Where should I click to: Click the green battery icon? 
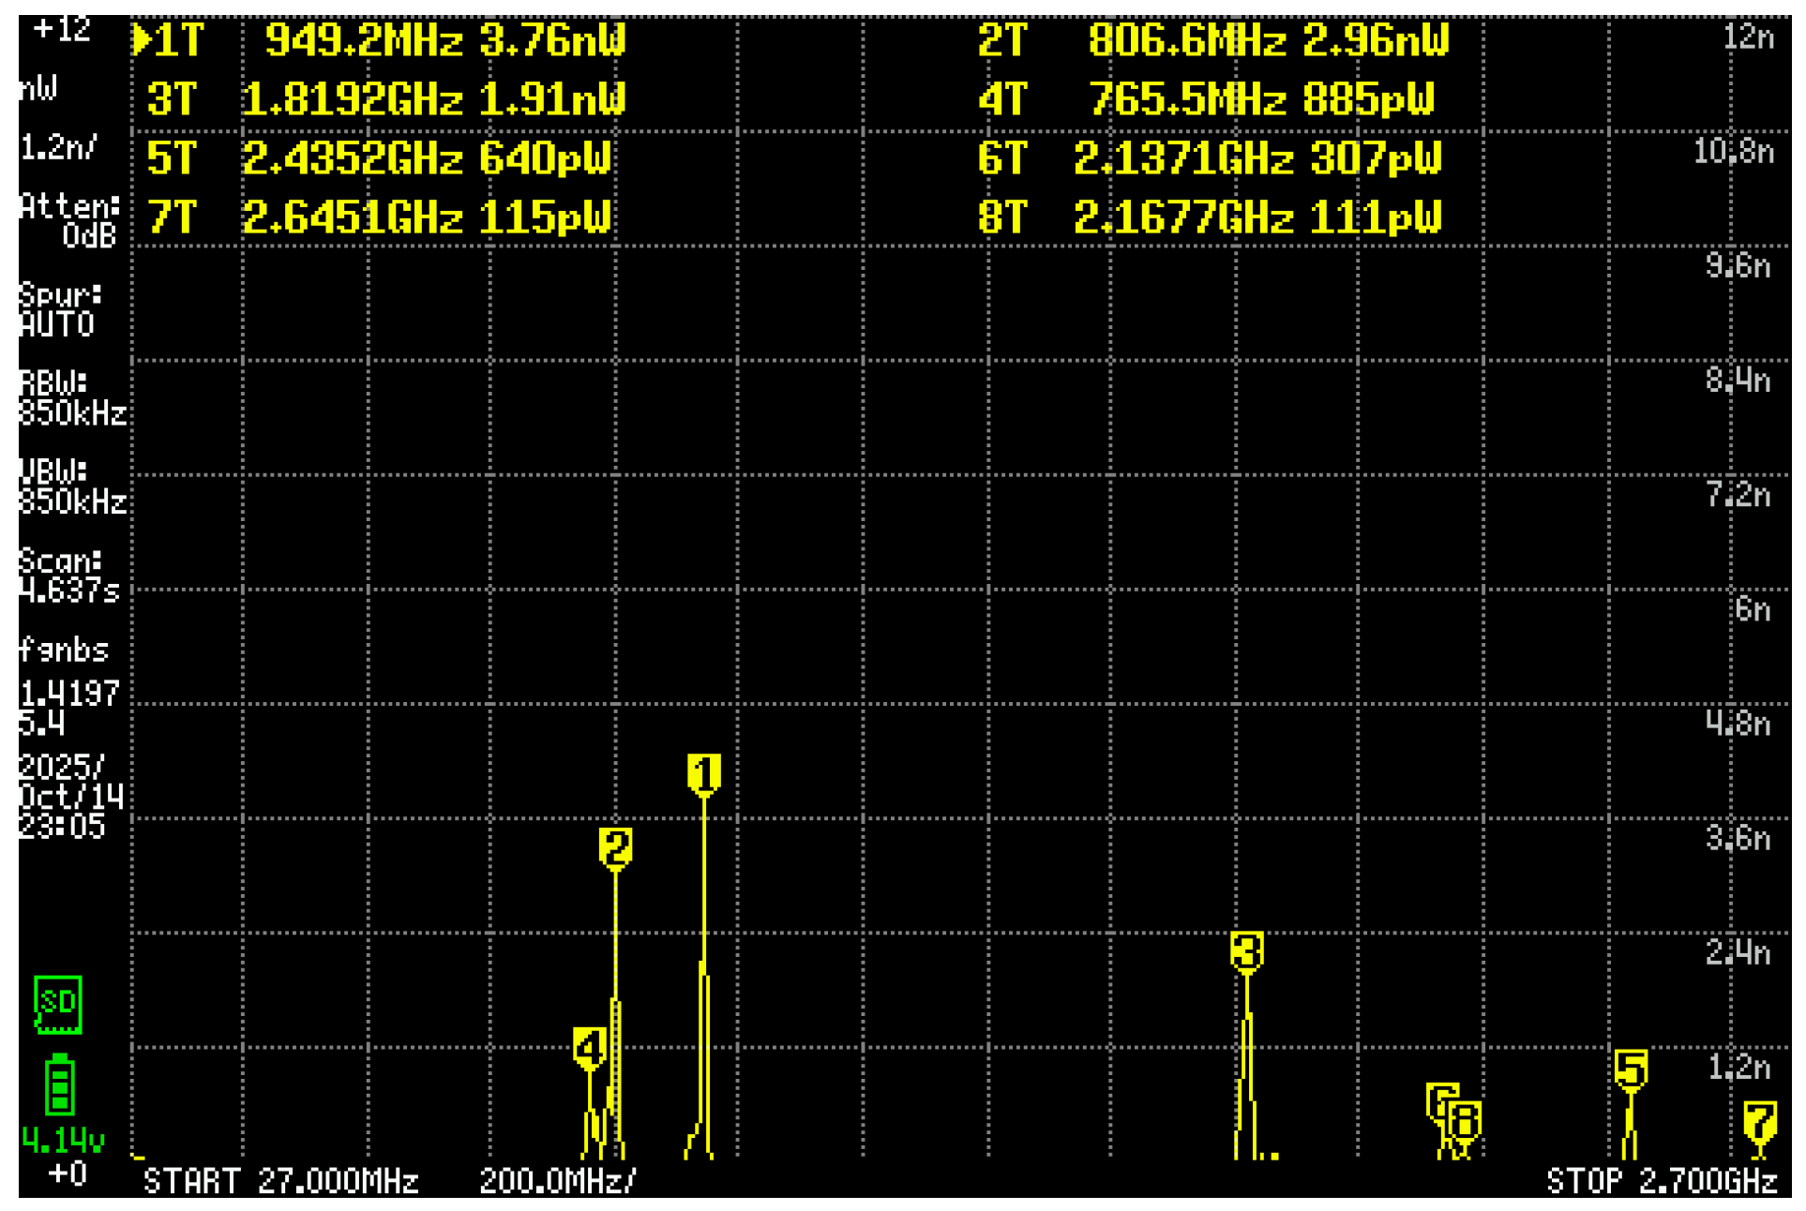coord(59,1085)
